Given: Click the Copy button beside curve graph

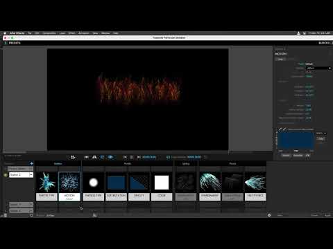Looking at the screenshot, I should click(321, 138).
